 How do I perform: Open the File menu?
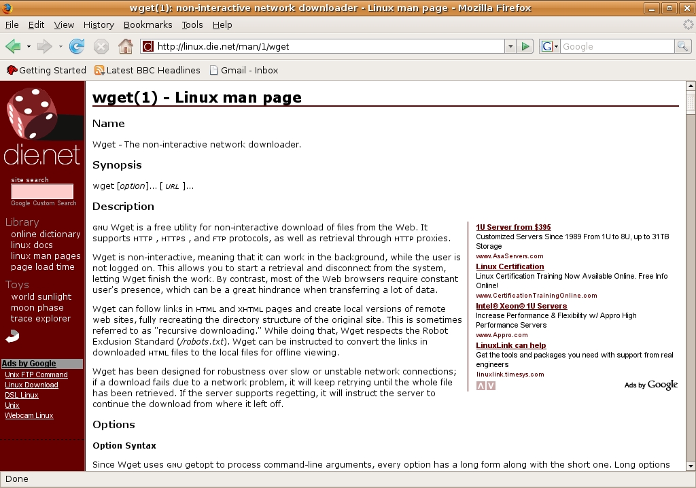tap(12, 25)
